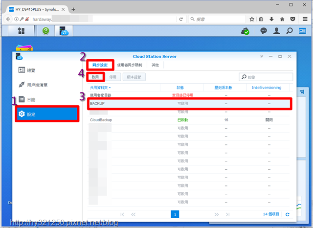The image size is (313, 228).
Task: Open 總覽 overview in sidebar
Action: [47, 70]
